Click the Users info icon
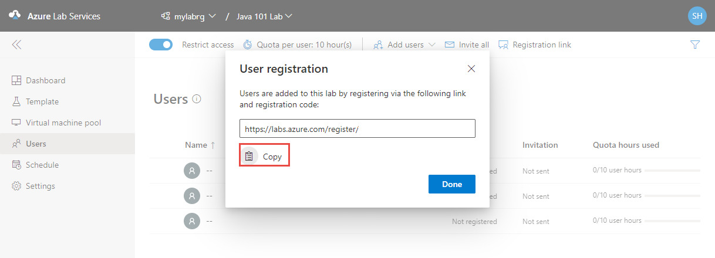 coord(197,99)
